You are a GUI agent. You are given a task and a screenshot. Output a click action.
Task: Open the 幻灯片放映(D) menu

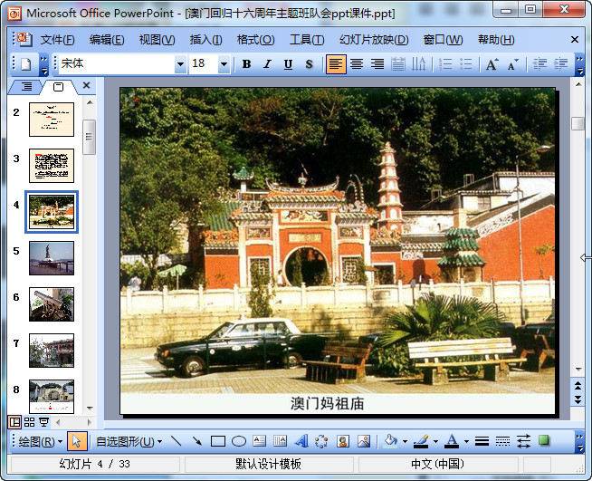[374, 40]
